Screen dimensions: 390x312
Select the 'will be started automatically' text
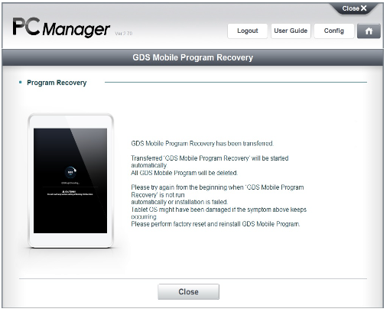210,161
